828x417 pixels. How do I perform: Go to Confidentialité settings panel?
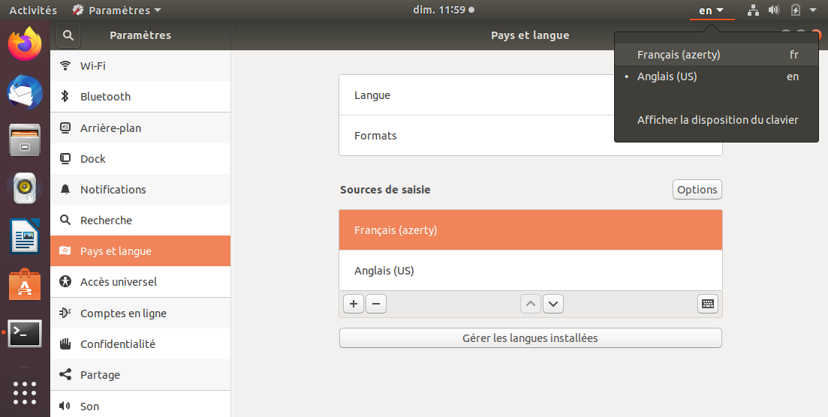(117, 344)
